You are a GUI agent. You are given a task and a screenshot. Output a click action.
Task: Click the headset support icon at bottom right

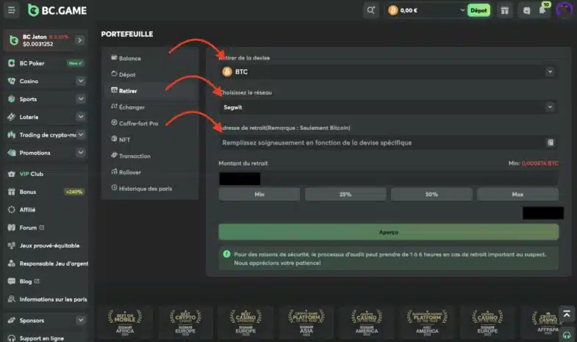[x=567, y=335]
